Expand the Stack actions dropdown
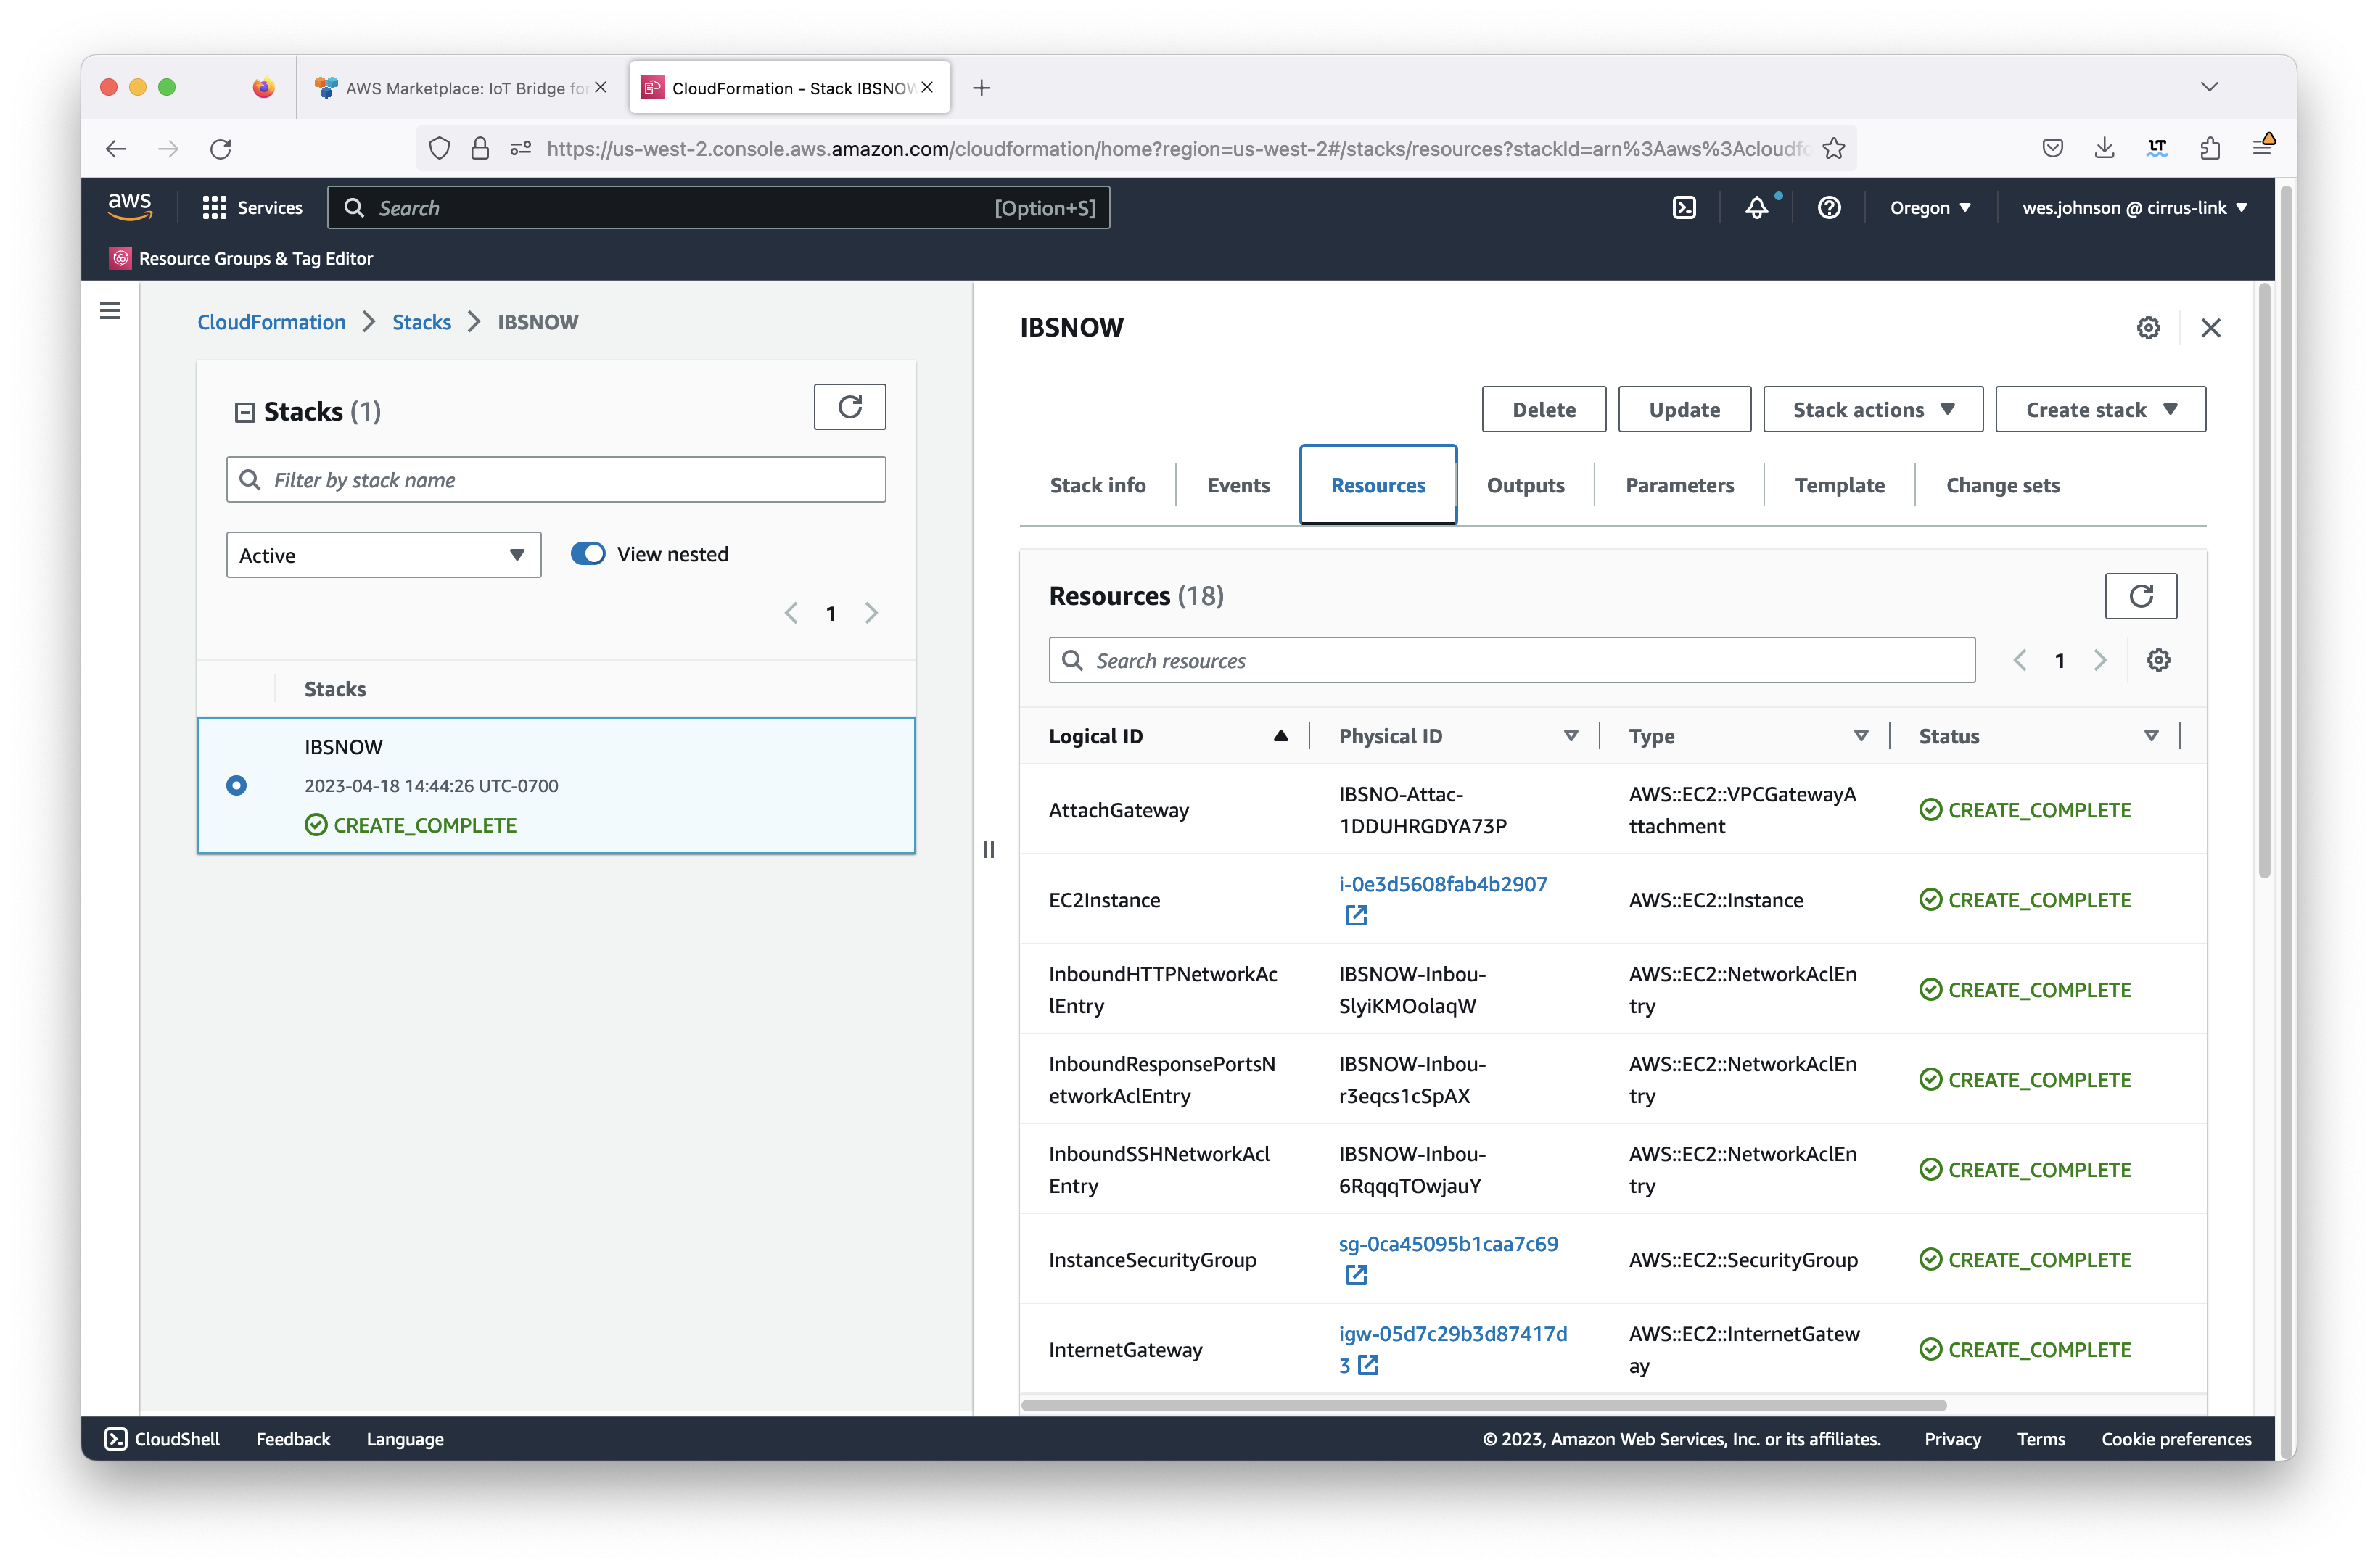This screenshot has height=1568, width=2378. 1872,410
